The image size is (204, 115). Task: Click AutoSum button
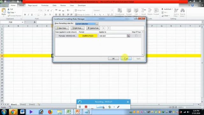tap(167, 9)
